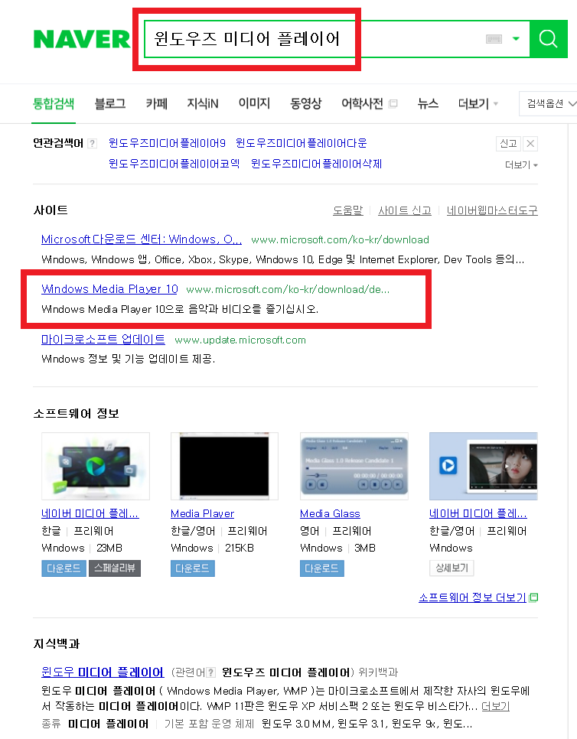
Task: Close the related searches box
Action: [530, 143]
